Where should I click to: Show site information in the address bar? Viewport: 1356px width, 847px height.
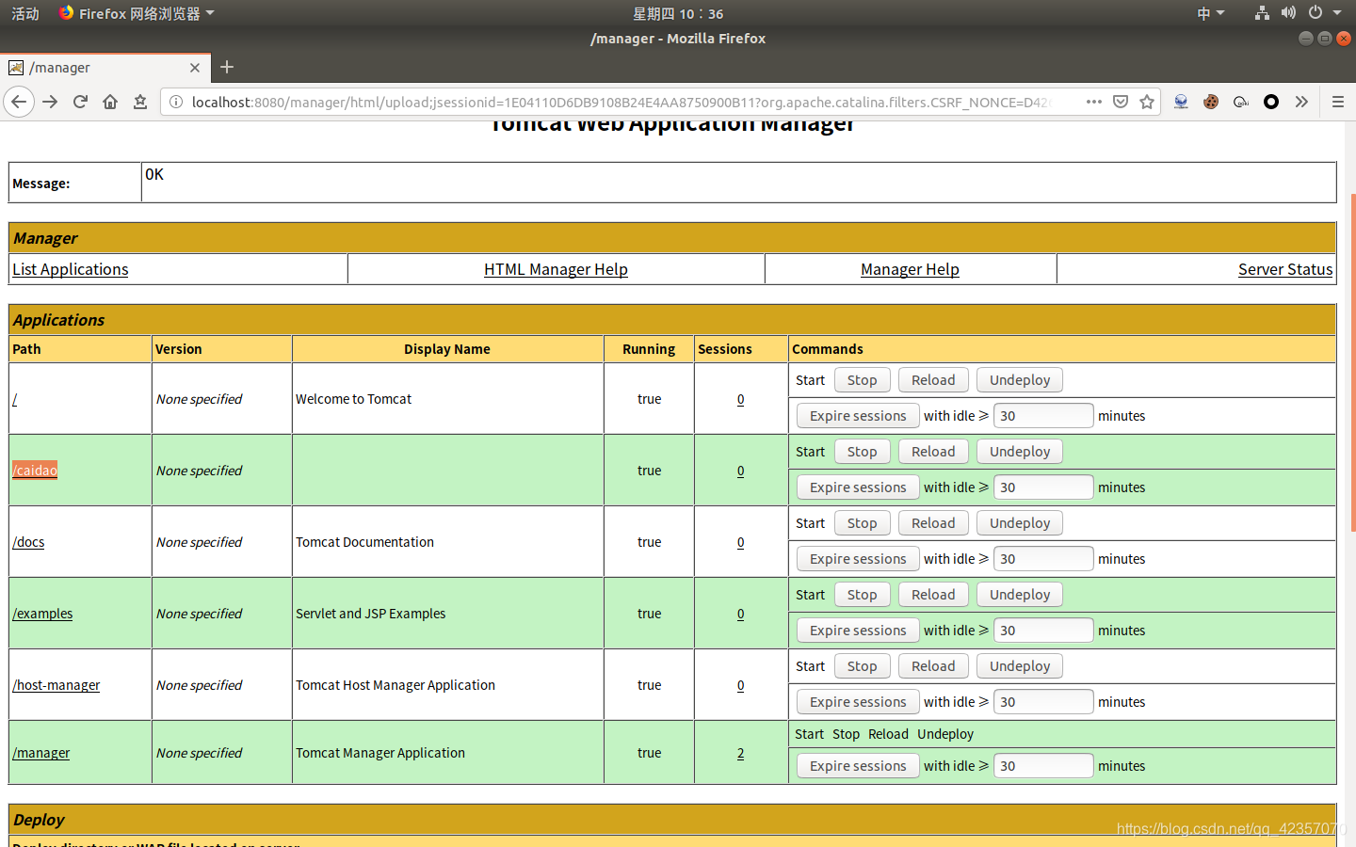click(176, 102)
